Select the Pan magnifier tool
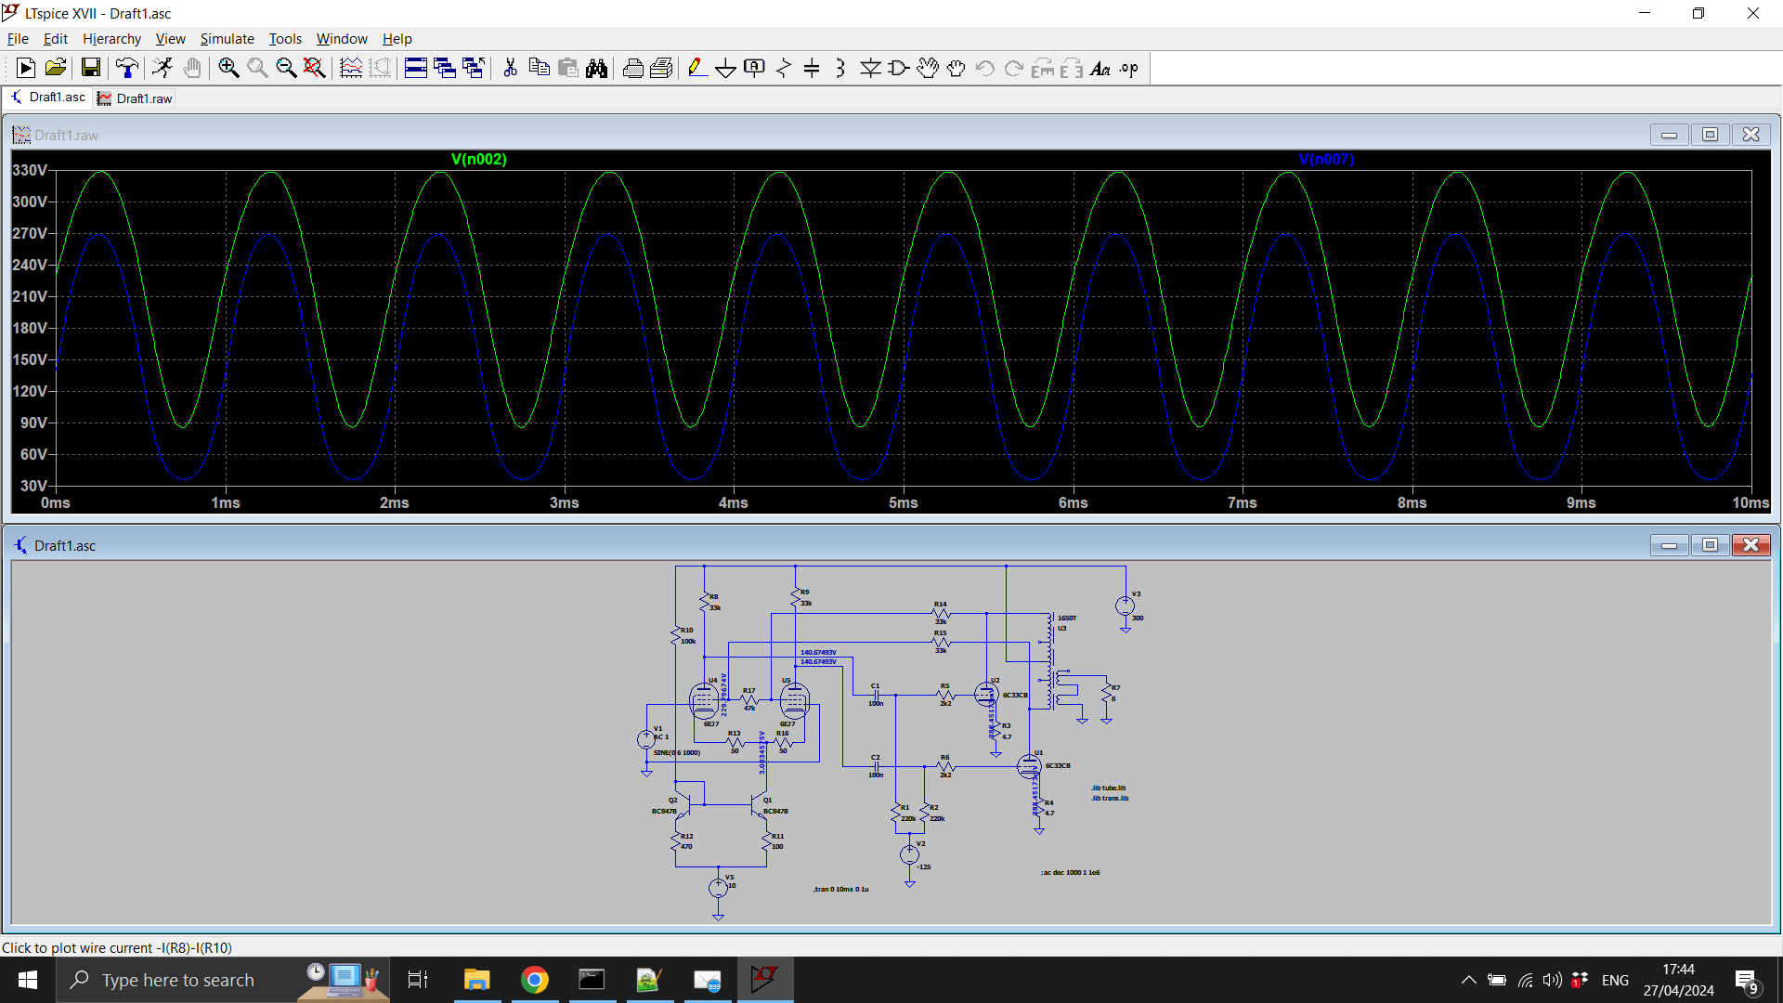The width and height of the screenshot is (1783, 1003). (x=257, y=68)
